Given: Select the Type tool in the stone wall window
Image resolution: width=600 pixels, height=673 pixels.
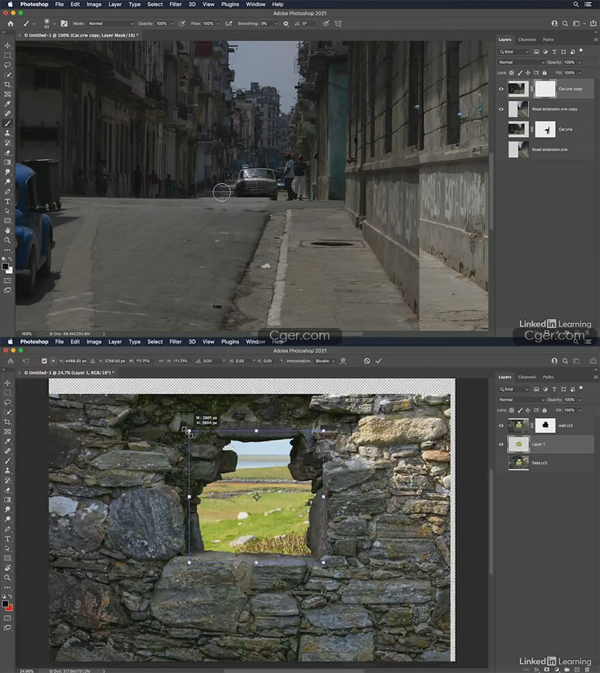Looking at the screenshot, I should coord(7,539).
